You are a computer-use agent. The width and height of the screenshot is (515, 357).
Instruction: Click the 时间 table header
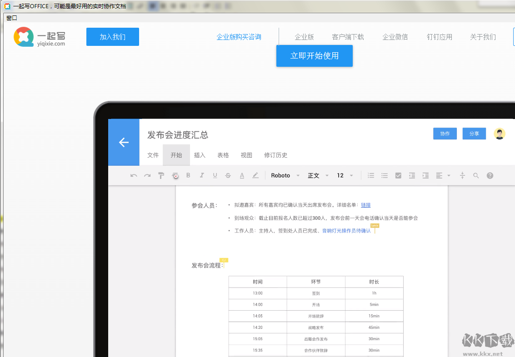point(257,282)
